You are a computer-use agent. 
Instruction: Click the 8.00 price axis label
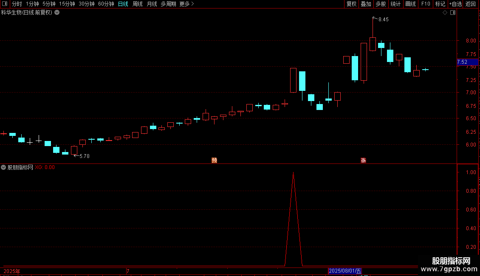(471, 41)
